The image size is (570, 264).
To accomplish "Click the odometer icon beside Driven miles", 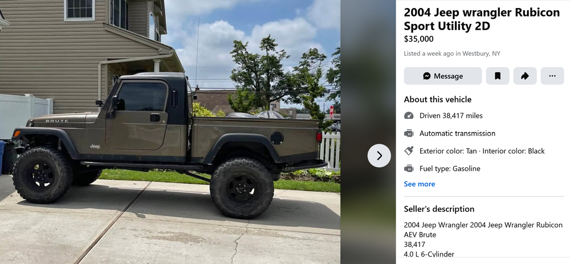I will (409, 115).
